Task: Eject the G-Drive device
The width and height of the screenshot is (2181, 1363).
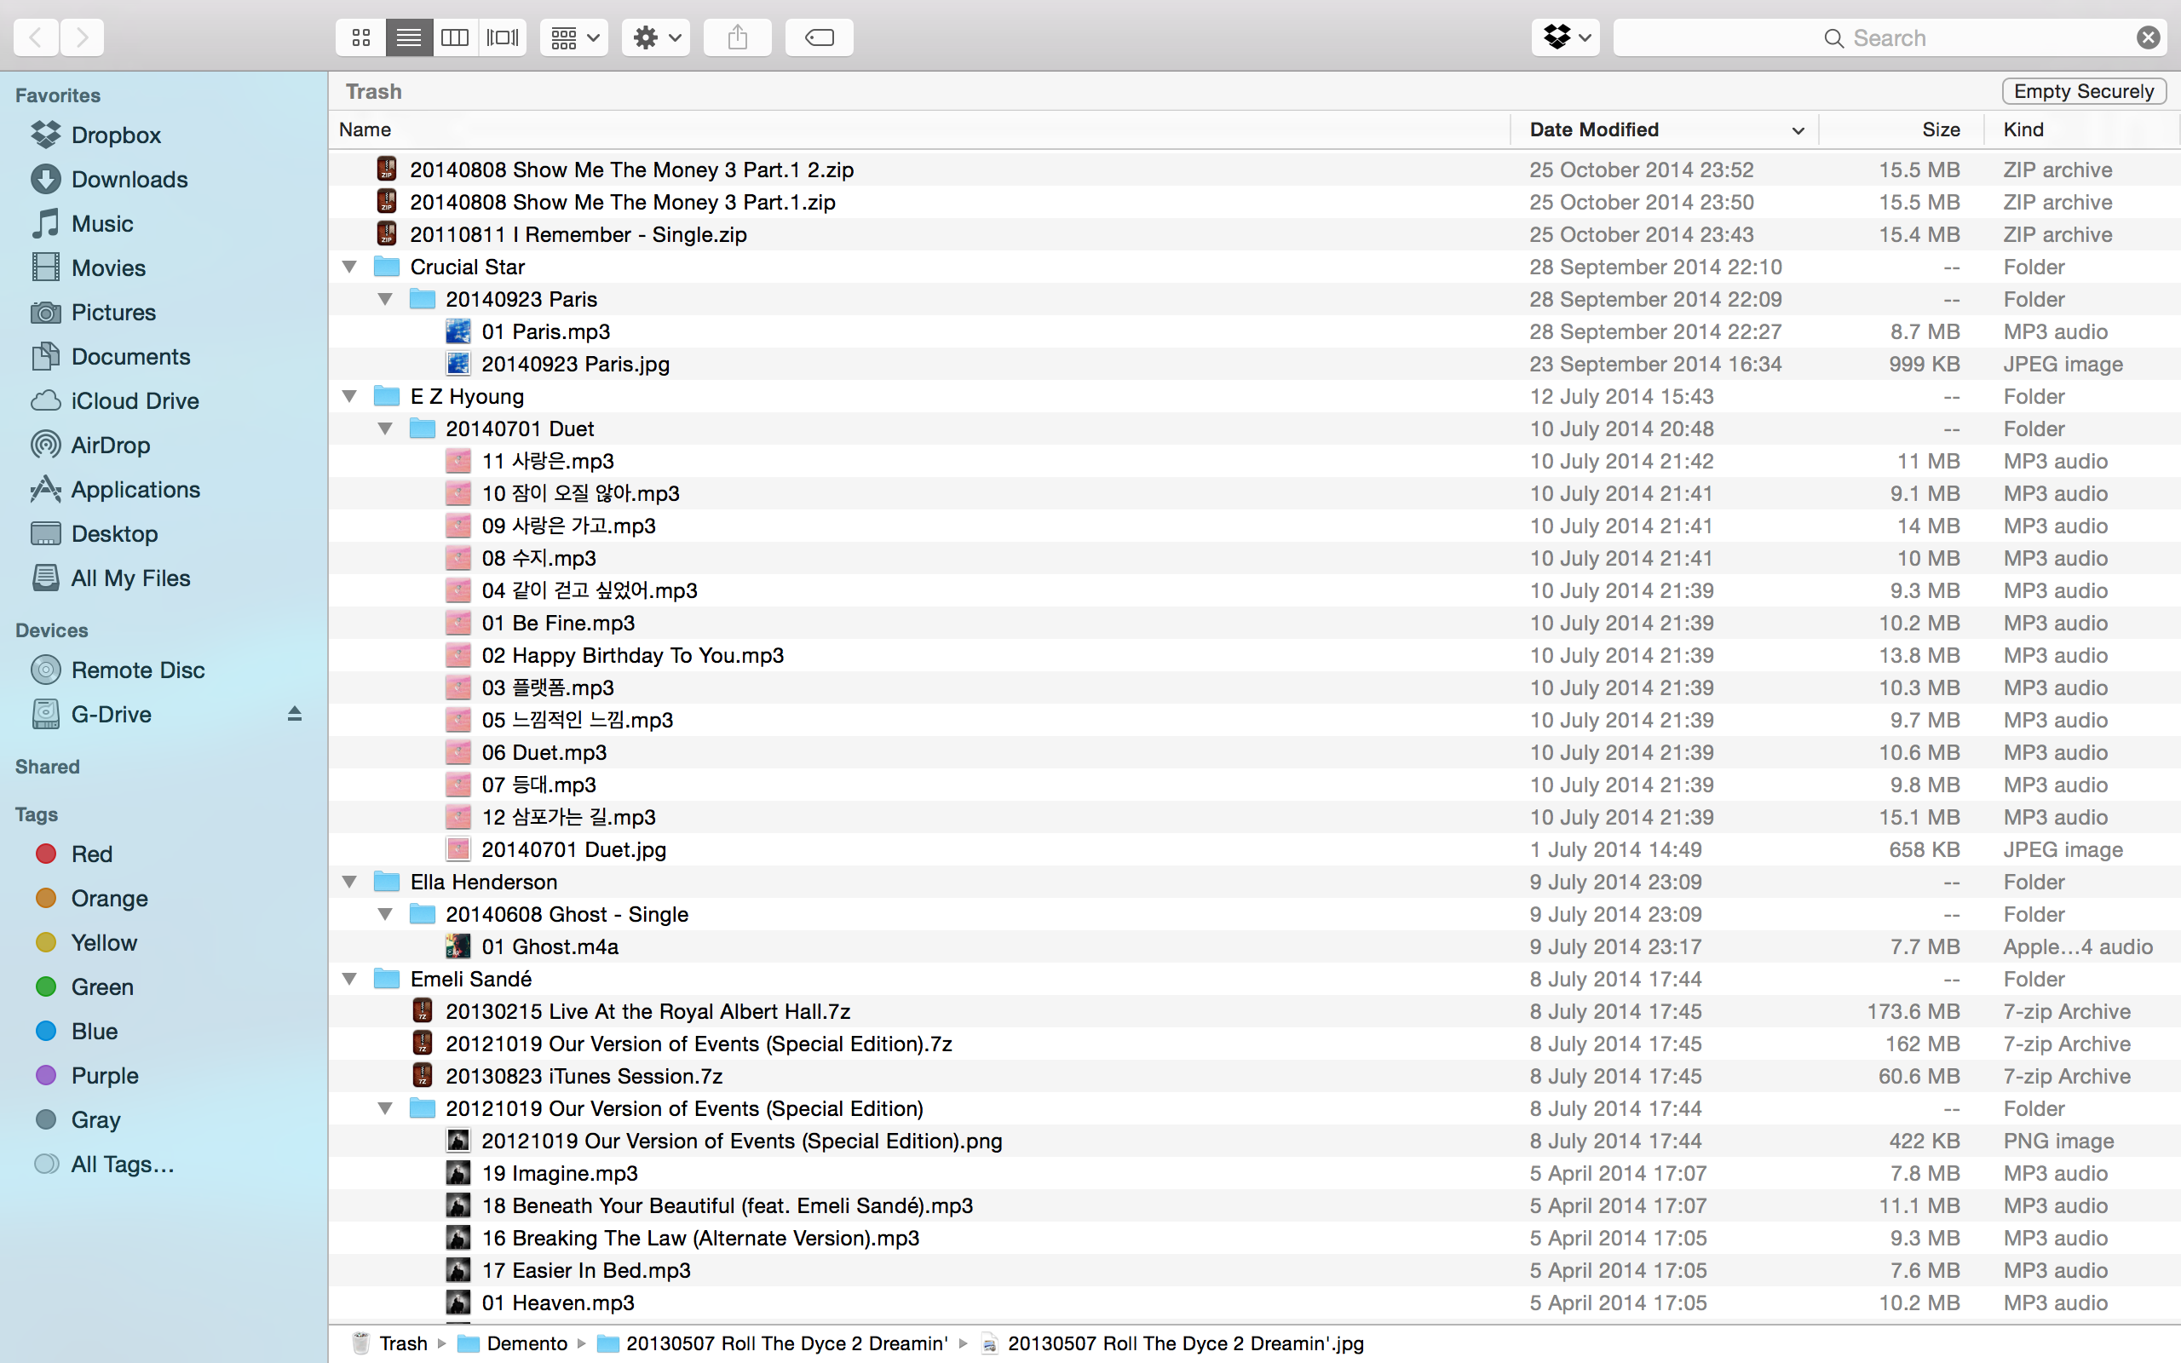Action: [x=294, y=715]
